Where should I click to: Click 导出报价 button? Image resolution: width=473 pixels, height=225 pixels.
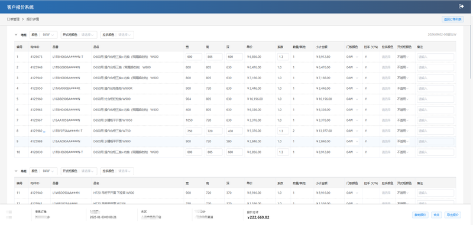tap(452, 215)
